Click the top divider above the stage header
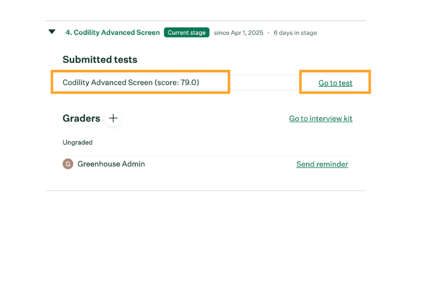 [205, 21]
